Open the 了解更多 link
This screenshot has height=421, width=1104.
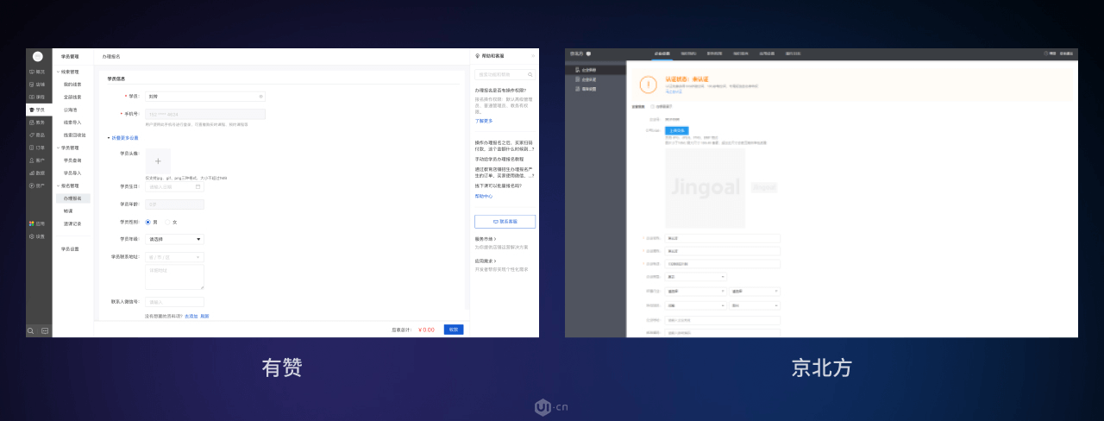483,121
